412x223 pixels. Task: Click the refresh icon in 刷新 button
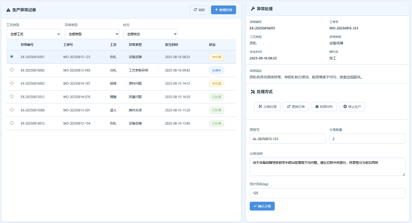pyautogui.click(x=195, y=10)
